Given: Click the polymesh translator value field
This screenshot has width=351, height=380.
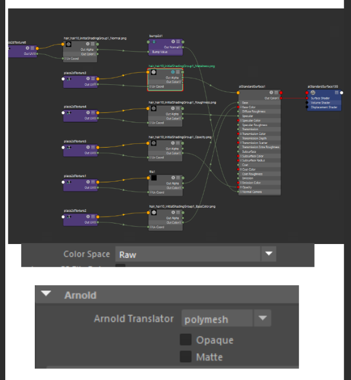Looking at the screenshot, I should point(217,318).
